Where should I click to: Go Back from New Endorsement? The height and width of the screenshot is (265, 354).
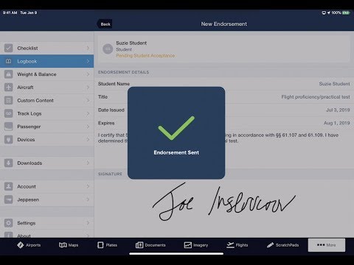pyautogui.click(x=105, y=24)
